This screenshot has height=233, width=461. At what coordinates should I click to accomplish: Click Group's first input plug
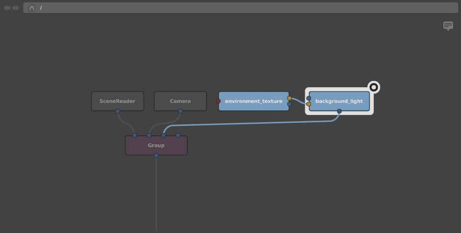[x=134, y=135]
